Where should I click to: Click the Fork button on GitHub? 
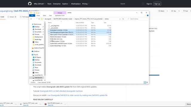[186, 11]
